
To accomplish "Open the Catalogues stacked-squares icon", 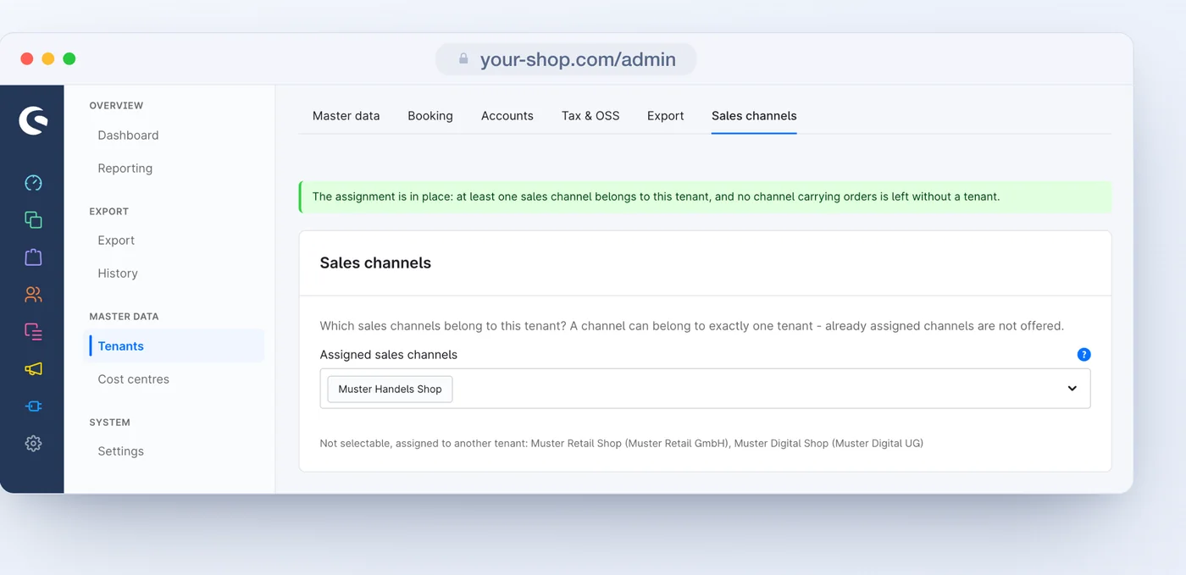I will point(33,220).
